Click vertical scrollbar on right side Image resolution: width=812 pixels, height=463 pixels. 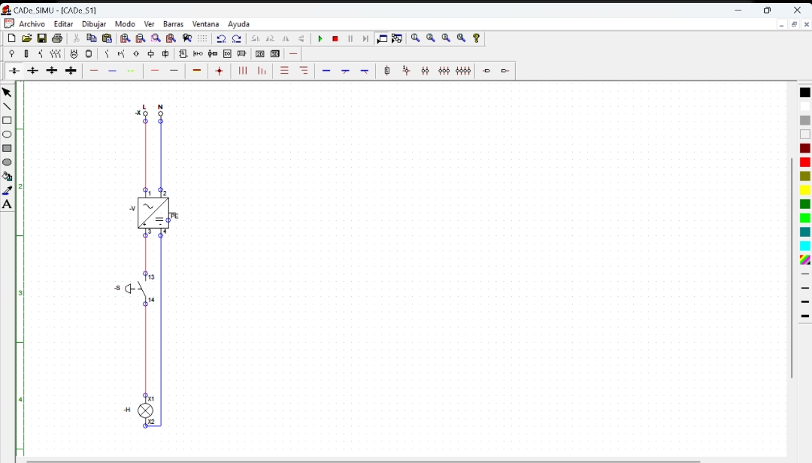click(x=791, y=268)
